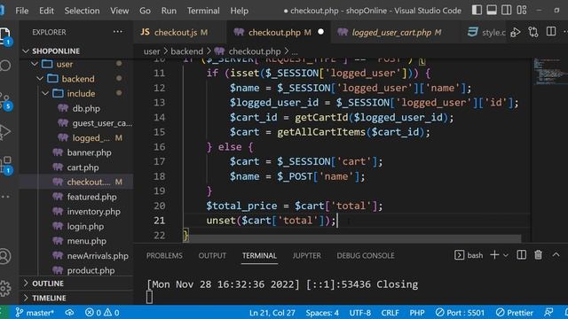Open additional views ellipsis in activity bar
The height and width of the screenshot is (319, 568).
[x=5, y=197]
